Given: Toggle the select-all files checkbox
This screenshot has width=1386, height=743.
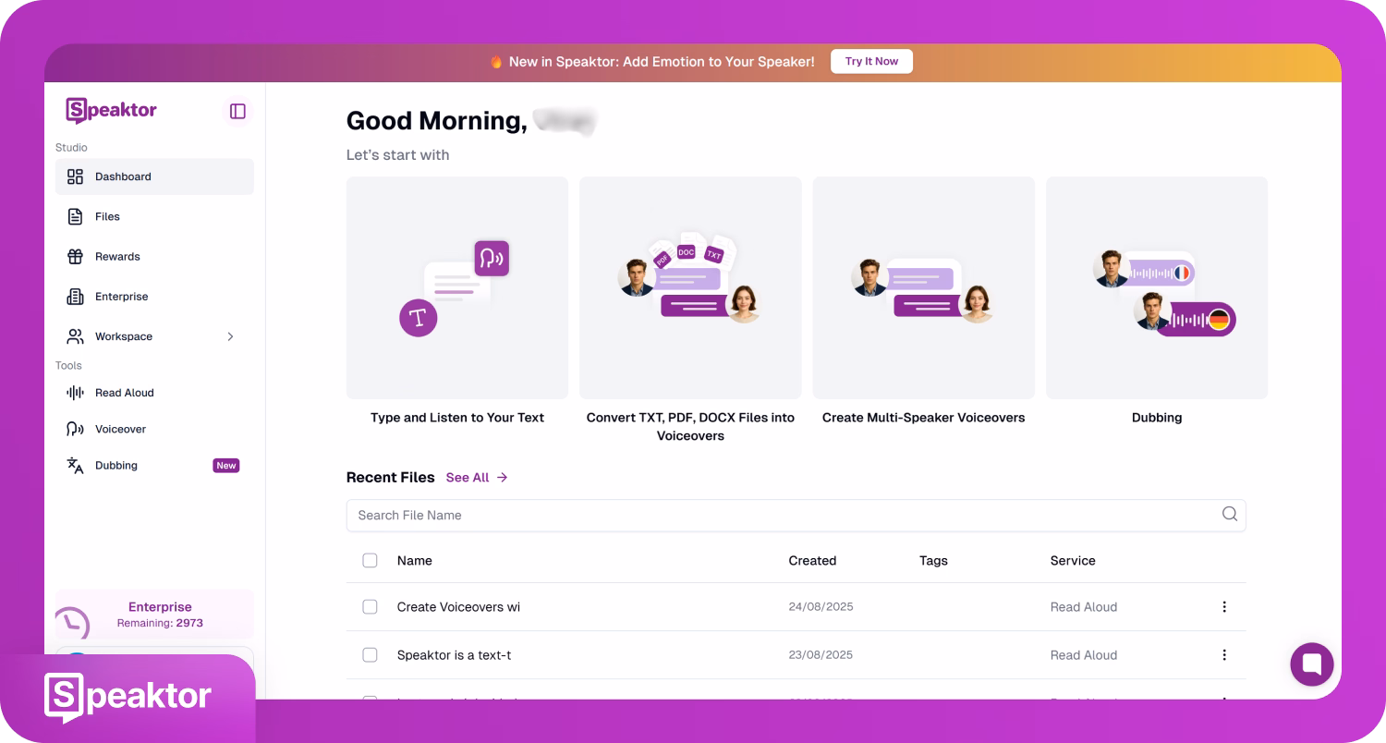Looking at the screenshot, I should [x=370, y=561].
